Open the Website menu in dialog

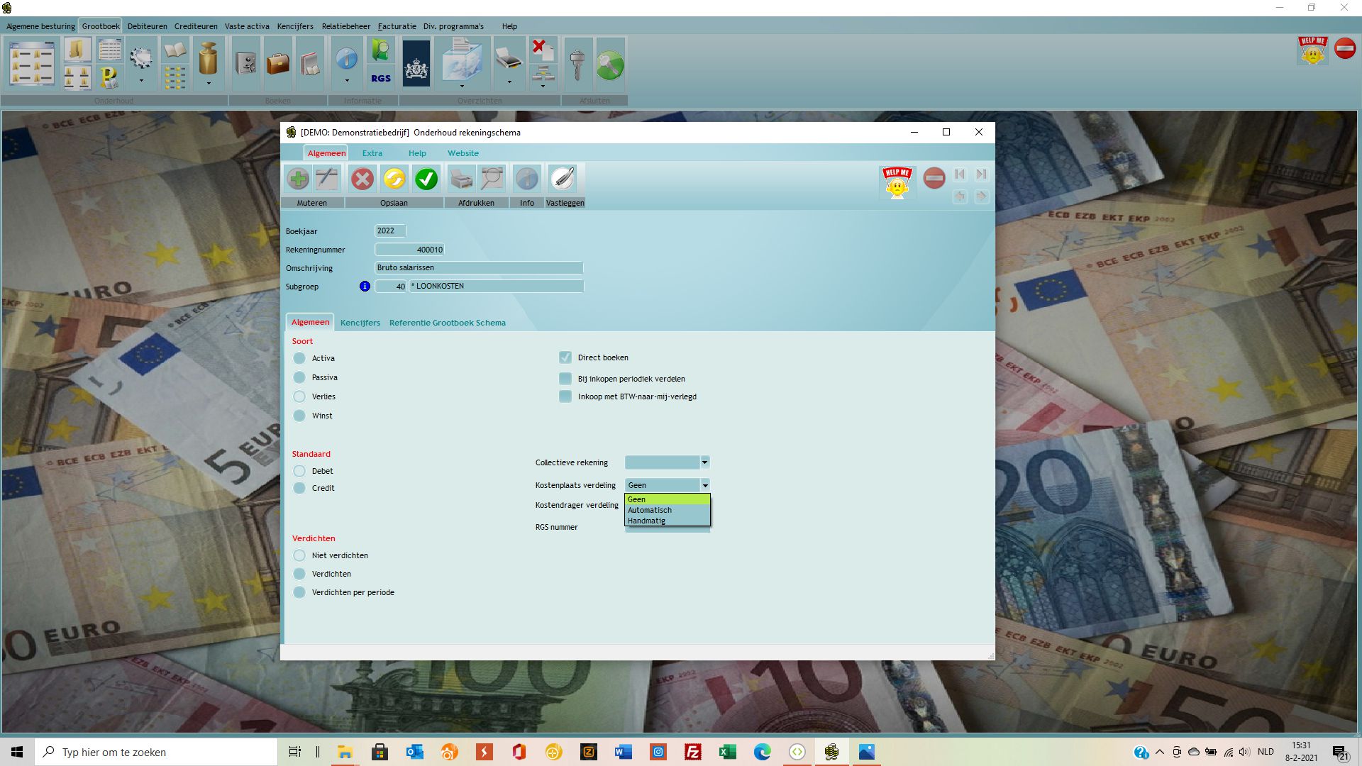pyautogui.click(x=463, y=153)
